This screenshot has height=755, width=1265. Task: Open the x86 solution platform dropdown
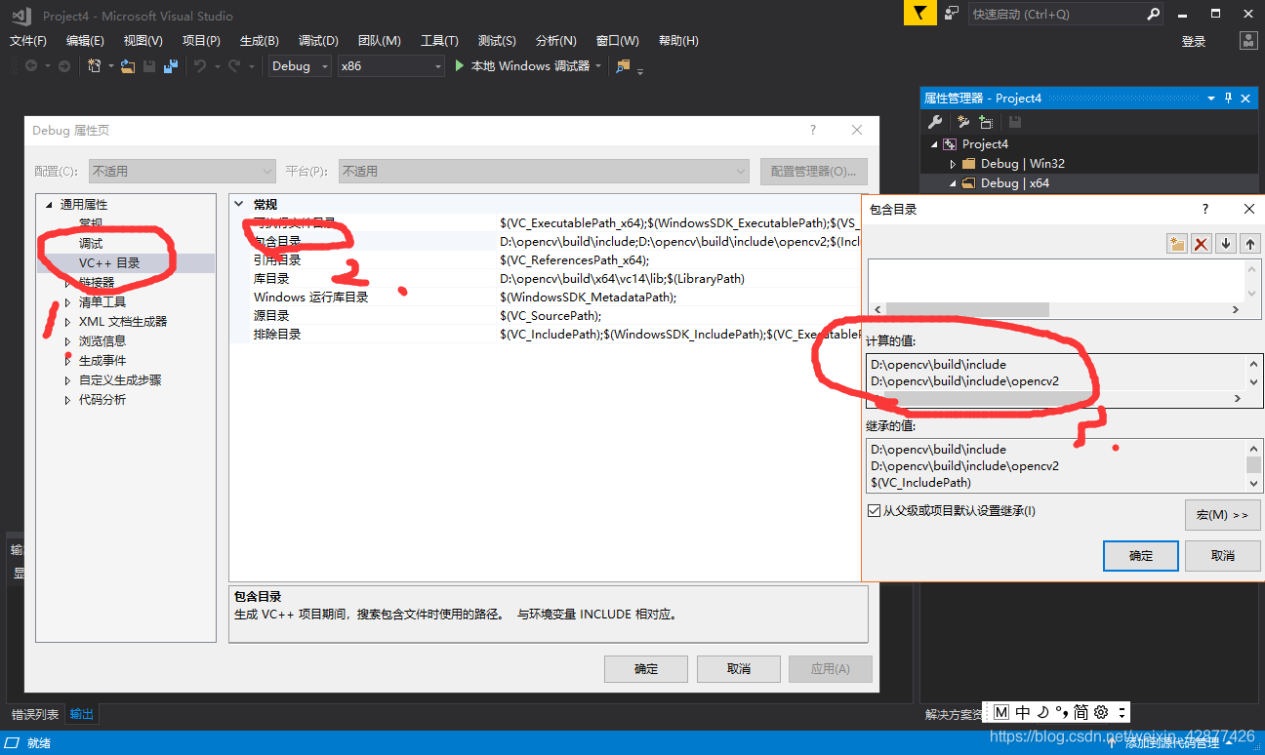click(x=390, y=66)
